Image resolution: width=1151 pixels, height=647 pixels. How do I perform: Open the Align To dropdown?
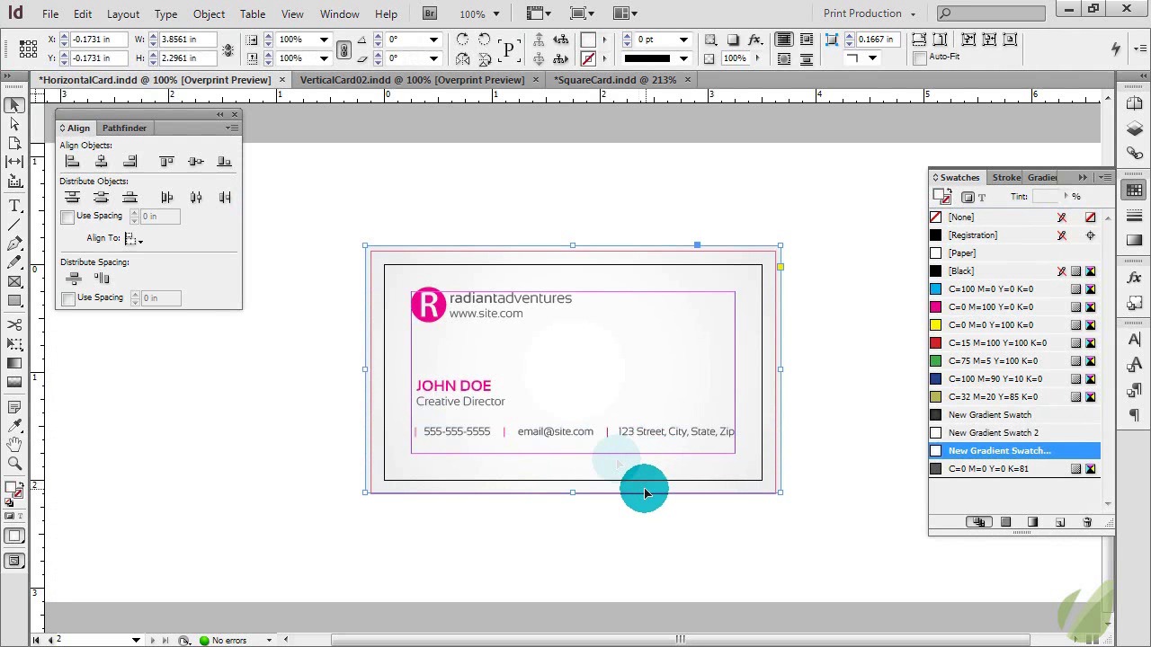[134, 238]
